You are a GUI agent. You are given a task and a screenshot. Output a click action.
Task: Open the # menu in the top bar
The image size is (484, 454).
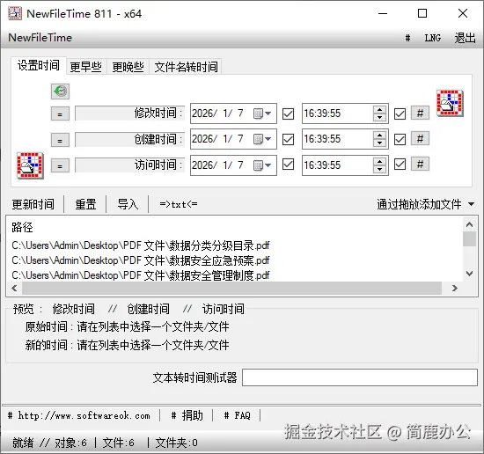point(407,38)
